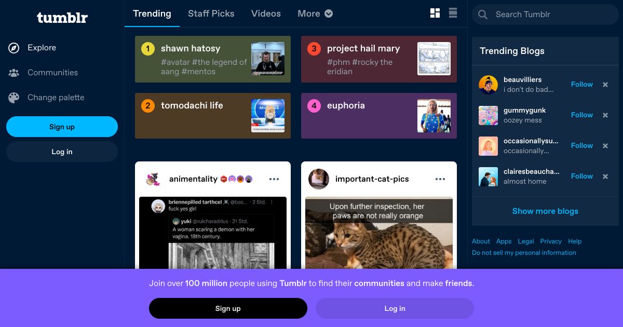Open the About footer link

click(481, 241)
